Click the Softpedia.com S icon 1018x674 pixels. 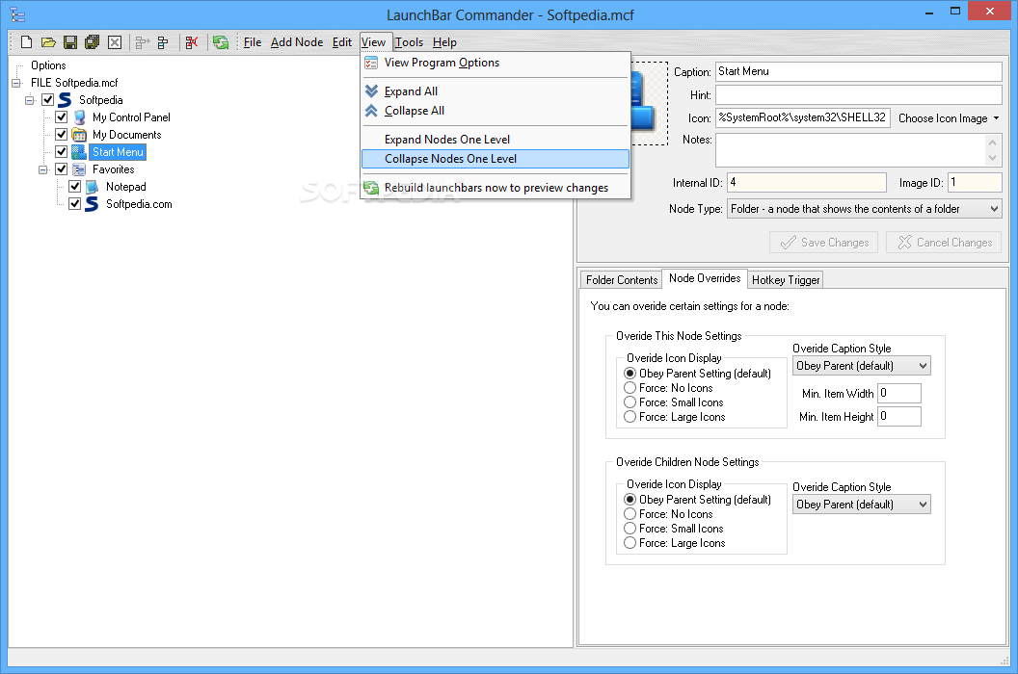click(x=93, y=204)
